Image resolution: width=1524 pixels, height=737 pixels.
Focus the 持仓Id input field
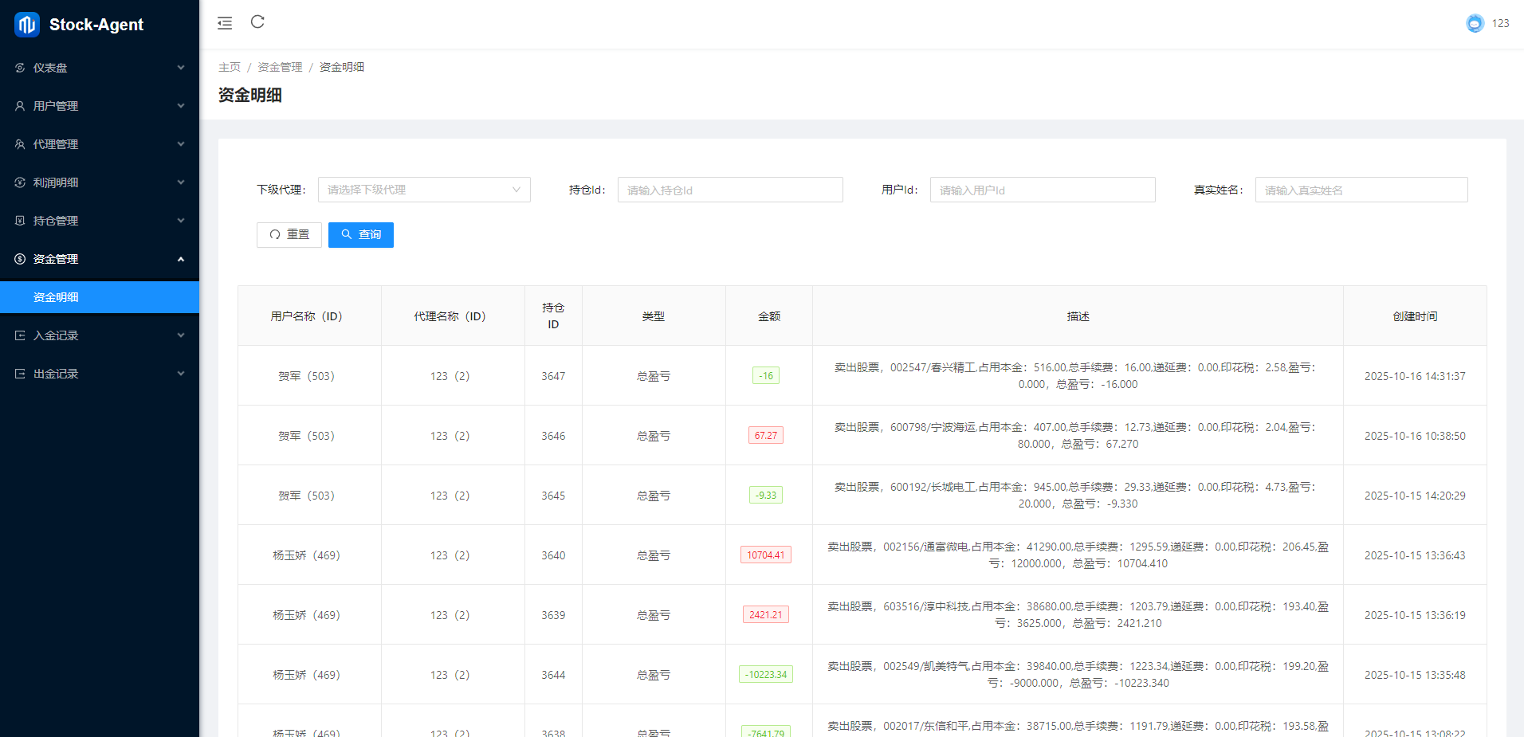729,190
